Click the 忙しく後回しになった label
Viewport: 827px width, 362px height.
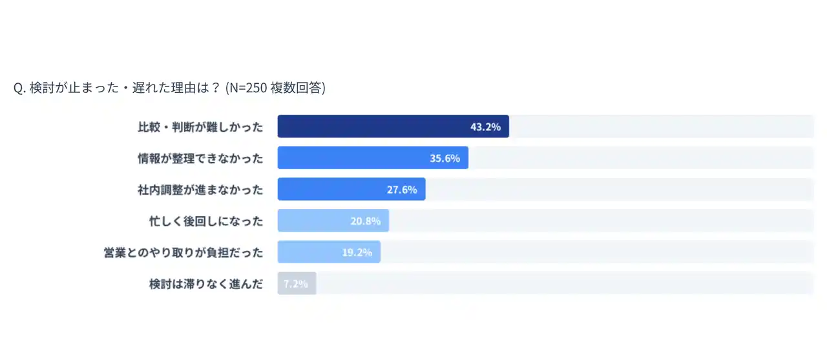pyautogui.click(x=206, y=221)
